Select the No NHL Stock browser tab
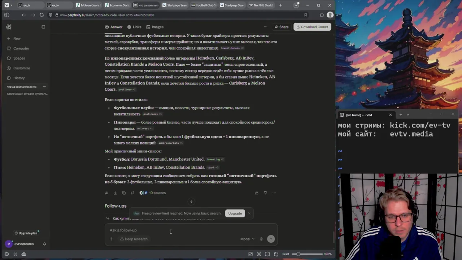The image size is (462, 260). tap(261, 5)
